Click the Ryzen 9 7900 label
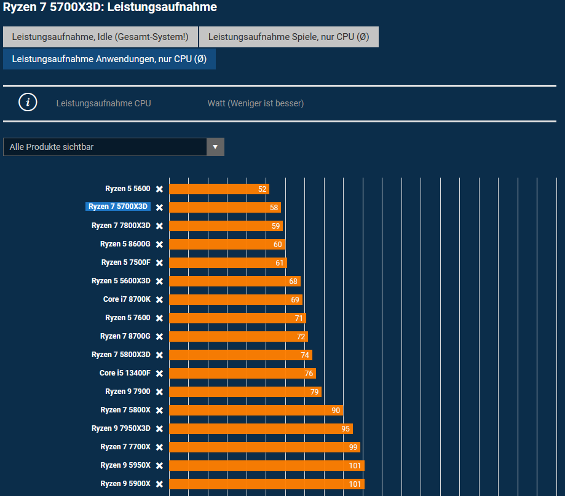The height and width of the screenshot is (496, 565). point(127,392)
